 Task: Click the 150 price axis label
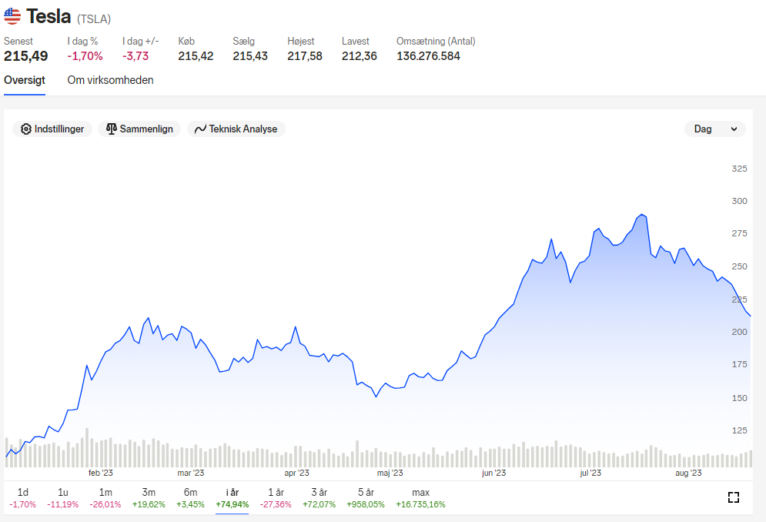739,398
